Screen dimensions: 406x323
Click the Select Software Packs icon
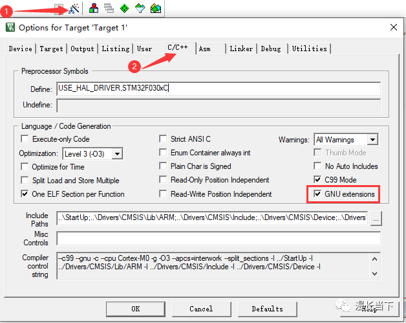pos(139,8)
